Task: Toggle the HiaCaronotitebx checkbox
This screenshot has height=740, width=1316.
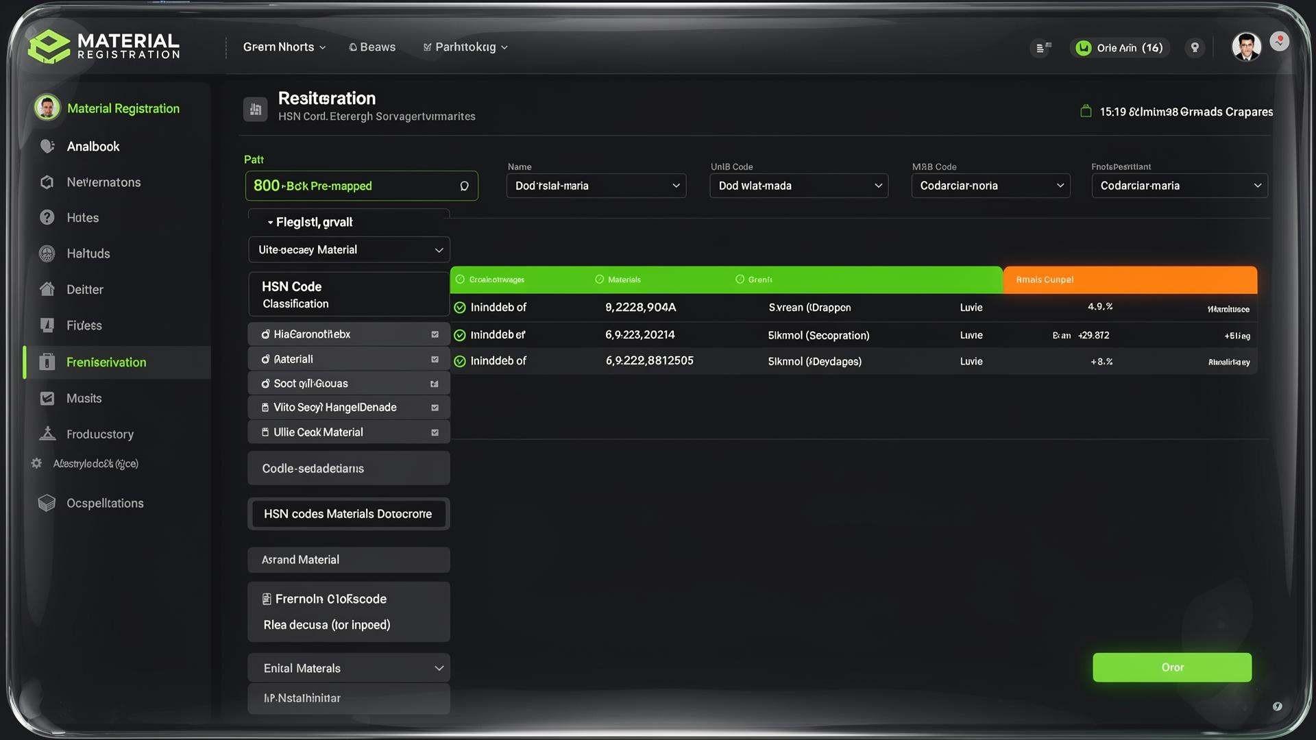Action: pos(435,334)
